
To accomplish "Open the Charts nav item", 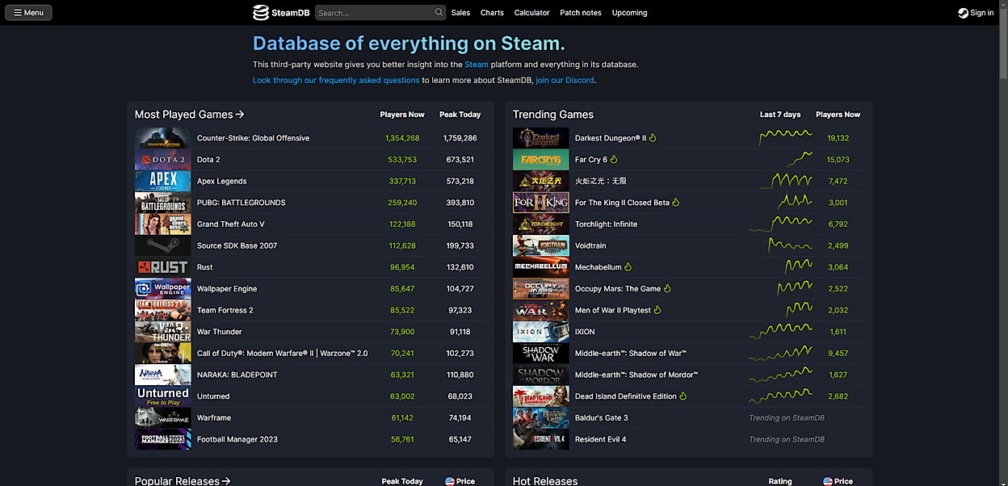I will [x=492, y=13].
